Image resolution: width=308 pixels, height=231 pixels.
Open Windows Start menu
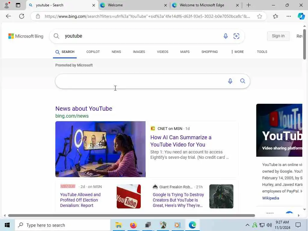pos(7,225)
